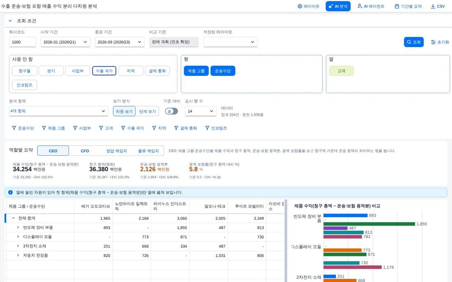Click the 비교 기준 field
Viewport: 452px width, 282px height.
[174, 42]
